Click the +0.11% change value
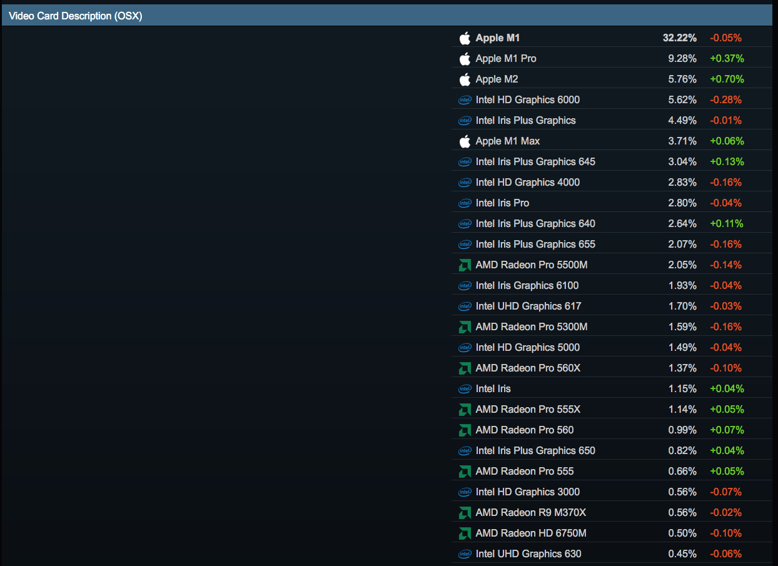The height and width of the screenshot is (566, 778). click(x=727, y=224)
